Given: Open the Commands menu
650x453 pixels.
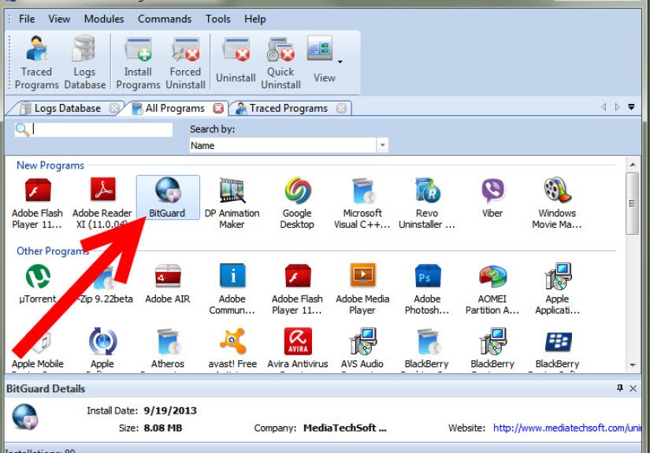Looking at the screenshot, I should [x=165, y=19].
